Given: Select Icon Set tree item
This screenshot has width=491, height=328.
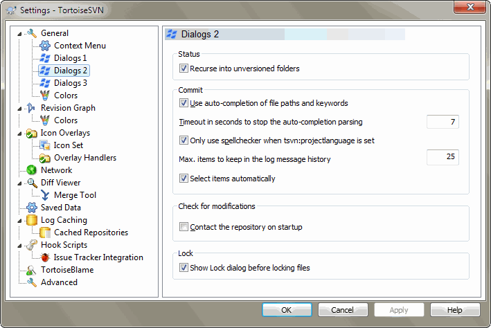Looking at the screenshot, I should [69, 145].
